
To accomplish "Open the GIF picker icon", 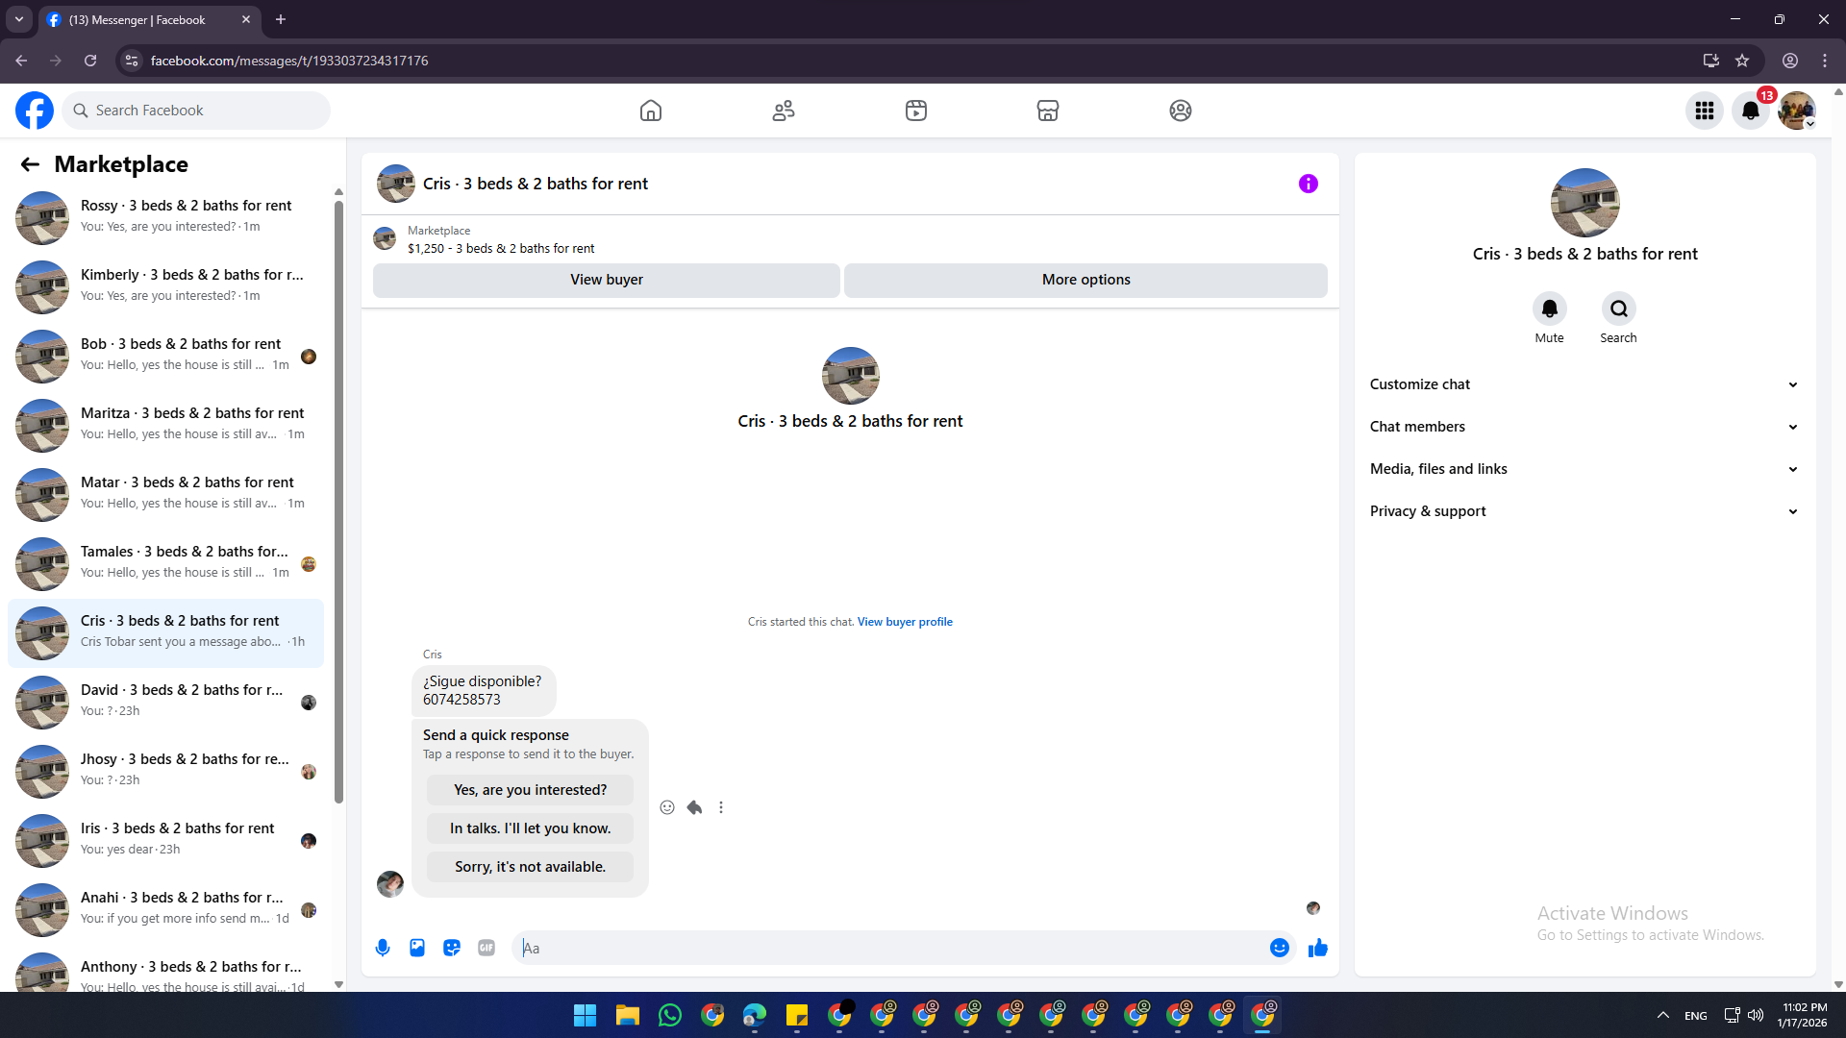I will [x=486, y=948].
